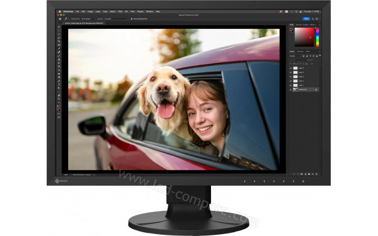The image size is (378, 236).
Task: Open the blend mode Normal dropdown
Action: pyautogui.click(x=297, y=60)
